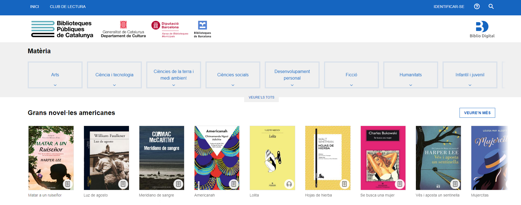Select the Luz de agosto book cover

click(x=106, y=158)
